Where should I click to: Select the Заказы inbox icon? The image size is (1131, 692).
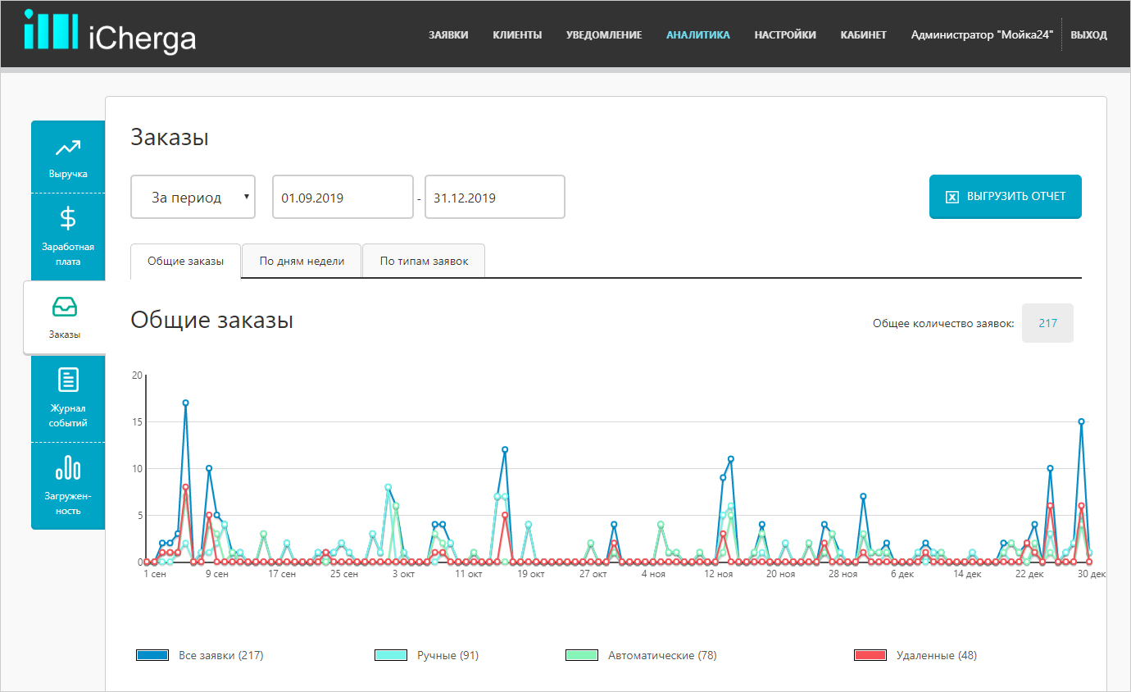click(65, 307)
